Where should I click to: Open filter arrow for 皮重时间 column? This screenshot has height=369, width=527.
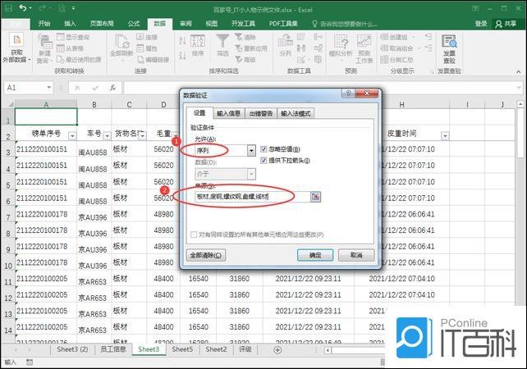point(445,135)
